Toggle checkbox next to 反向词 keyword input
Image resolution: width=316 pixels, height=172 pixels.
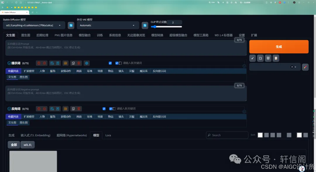111,109
